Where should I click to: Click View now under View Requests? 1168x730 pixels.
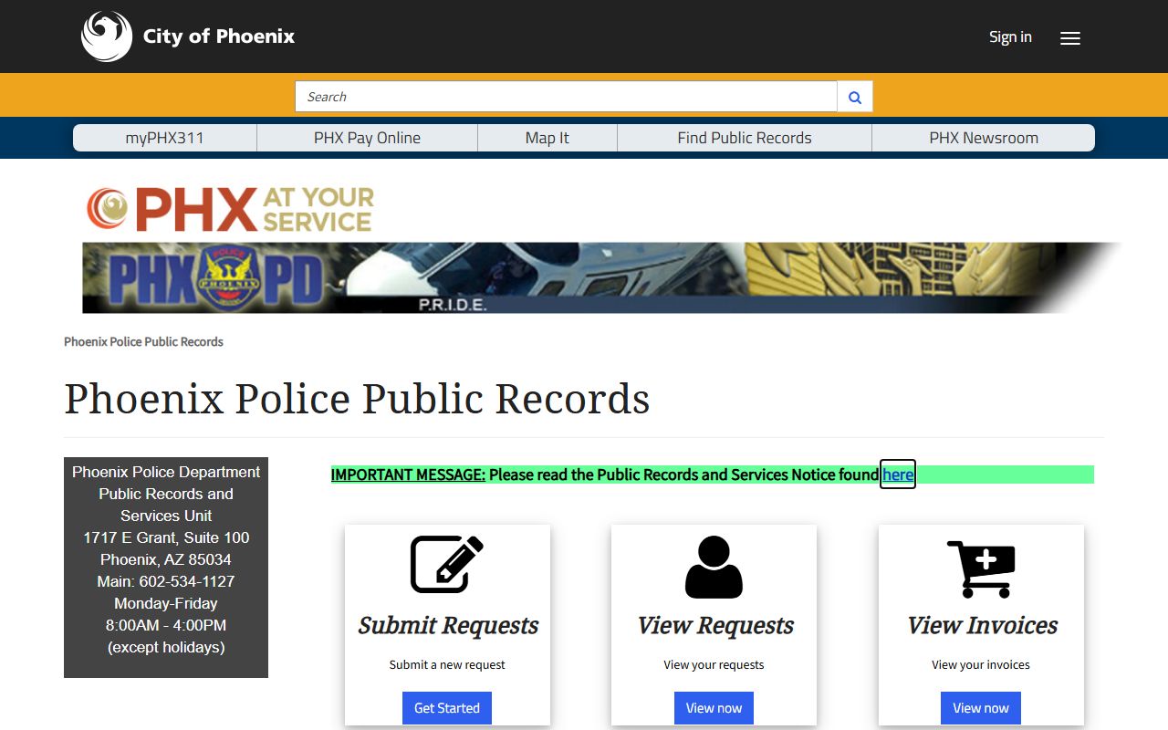pos(714,708)
